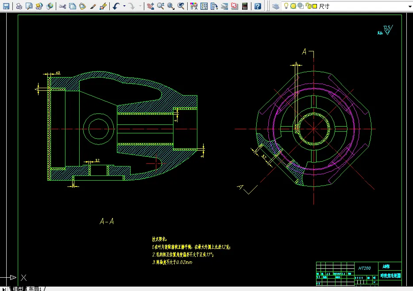Screen dimensions: 413x291
Task: Open Plot Preview from the toolbar
Action: pos(29,6)
